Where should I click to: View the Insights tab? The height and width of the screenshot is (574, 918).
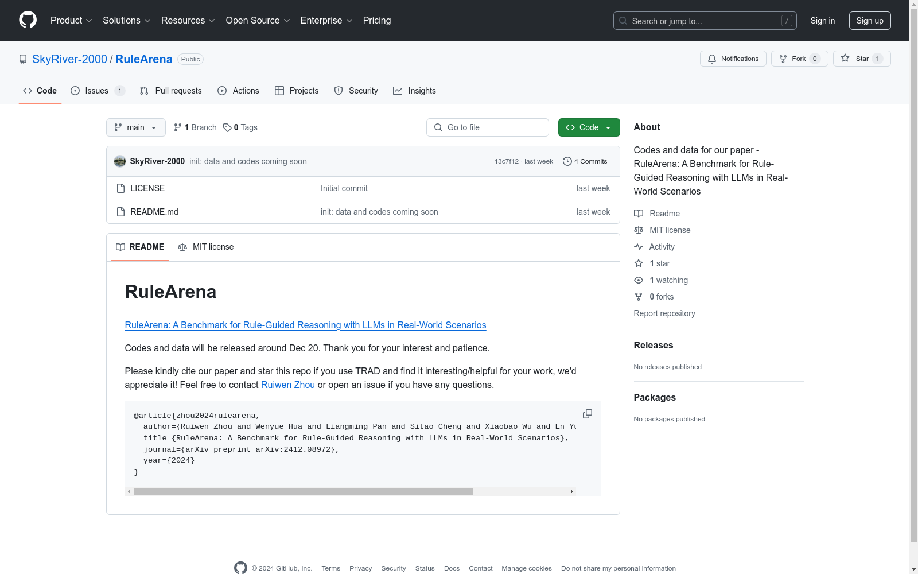pos(414,91)
